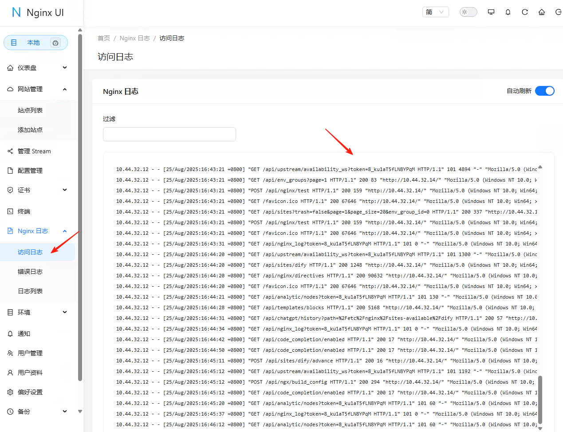Open the 终端 terminal icon in sidebar
This screenshot has width=563, height=432.
[10, 211]
